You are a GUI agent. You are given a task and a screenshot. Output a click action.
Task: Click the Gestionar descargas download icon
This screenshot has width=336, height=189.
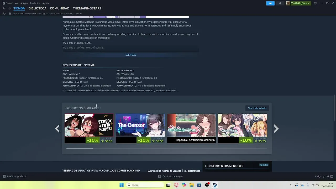[x=159, y=176]
